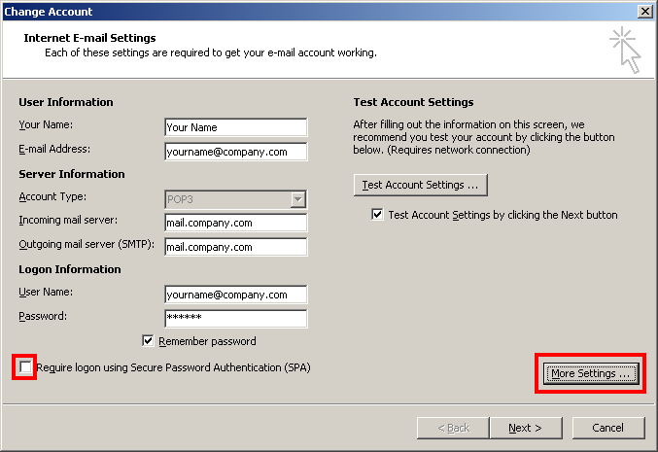Image resolution: width=658 pixels, height=452 pixels.
Task: Close the Change Account dialog
Action: coord(644,12)
